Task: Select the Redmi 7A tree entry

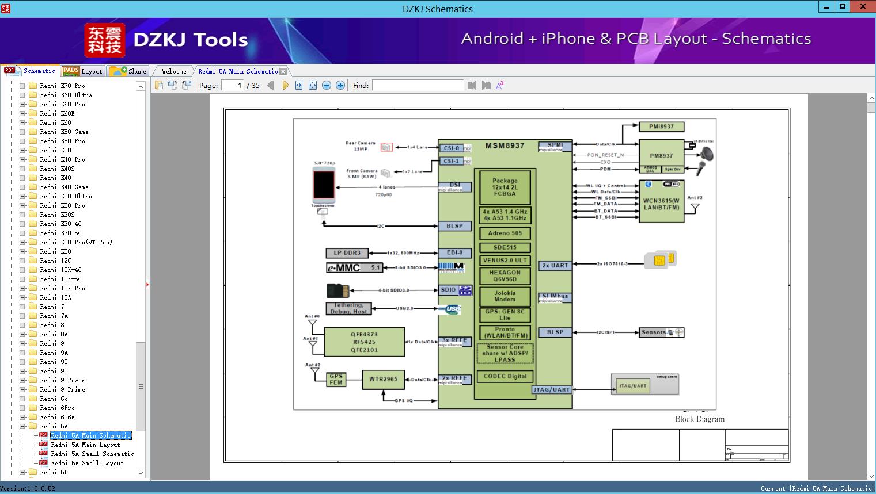Action: pos(54,316)
